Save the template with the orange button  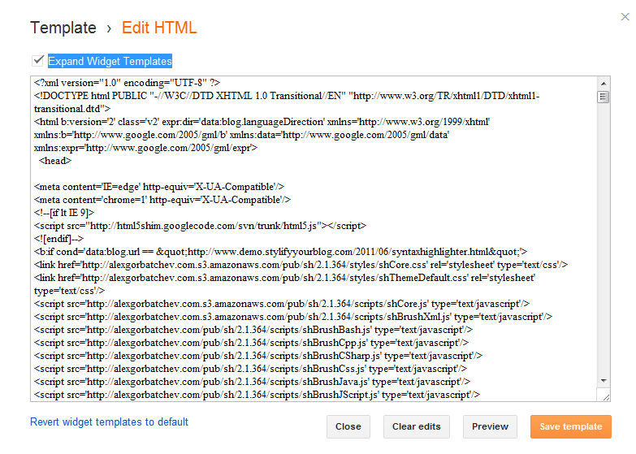[570, 426]
